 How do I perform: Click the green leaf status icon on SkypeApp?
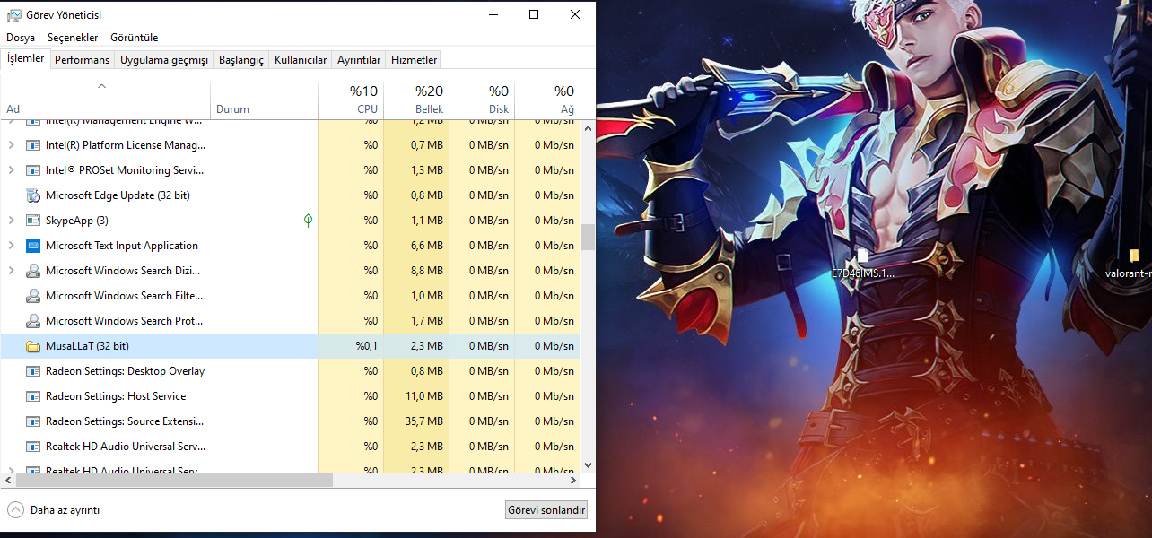pyautogui.click(x=308, y=221)
